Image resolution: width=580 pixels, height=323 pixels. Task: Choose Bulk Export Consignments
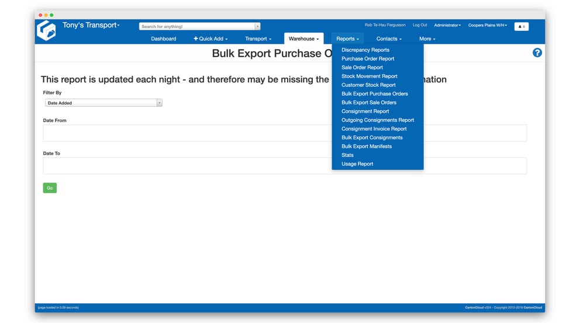(372, 138)
